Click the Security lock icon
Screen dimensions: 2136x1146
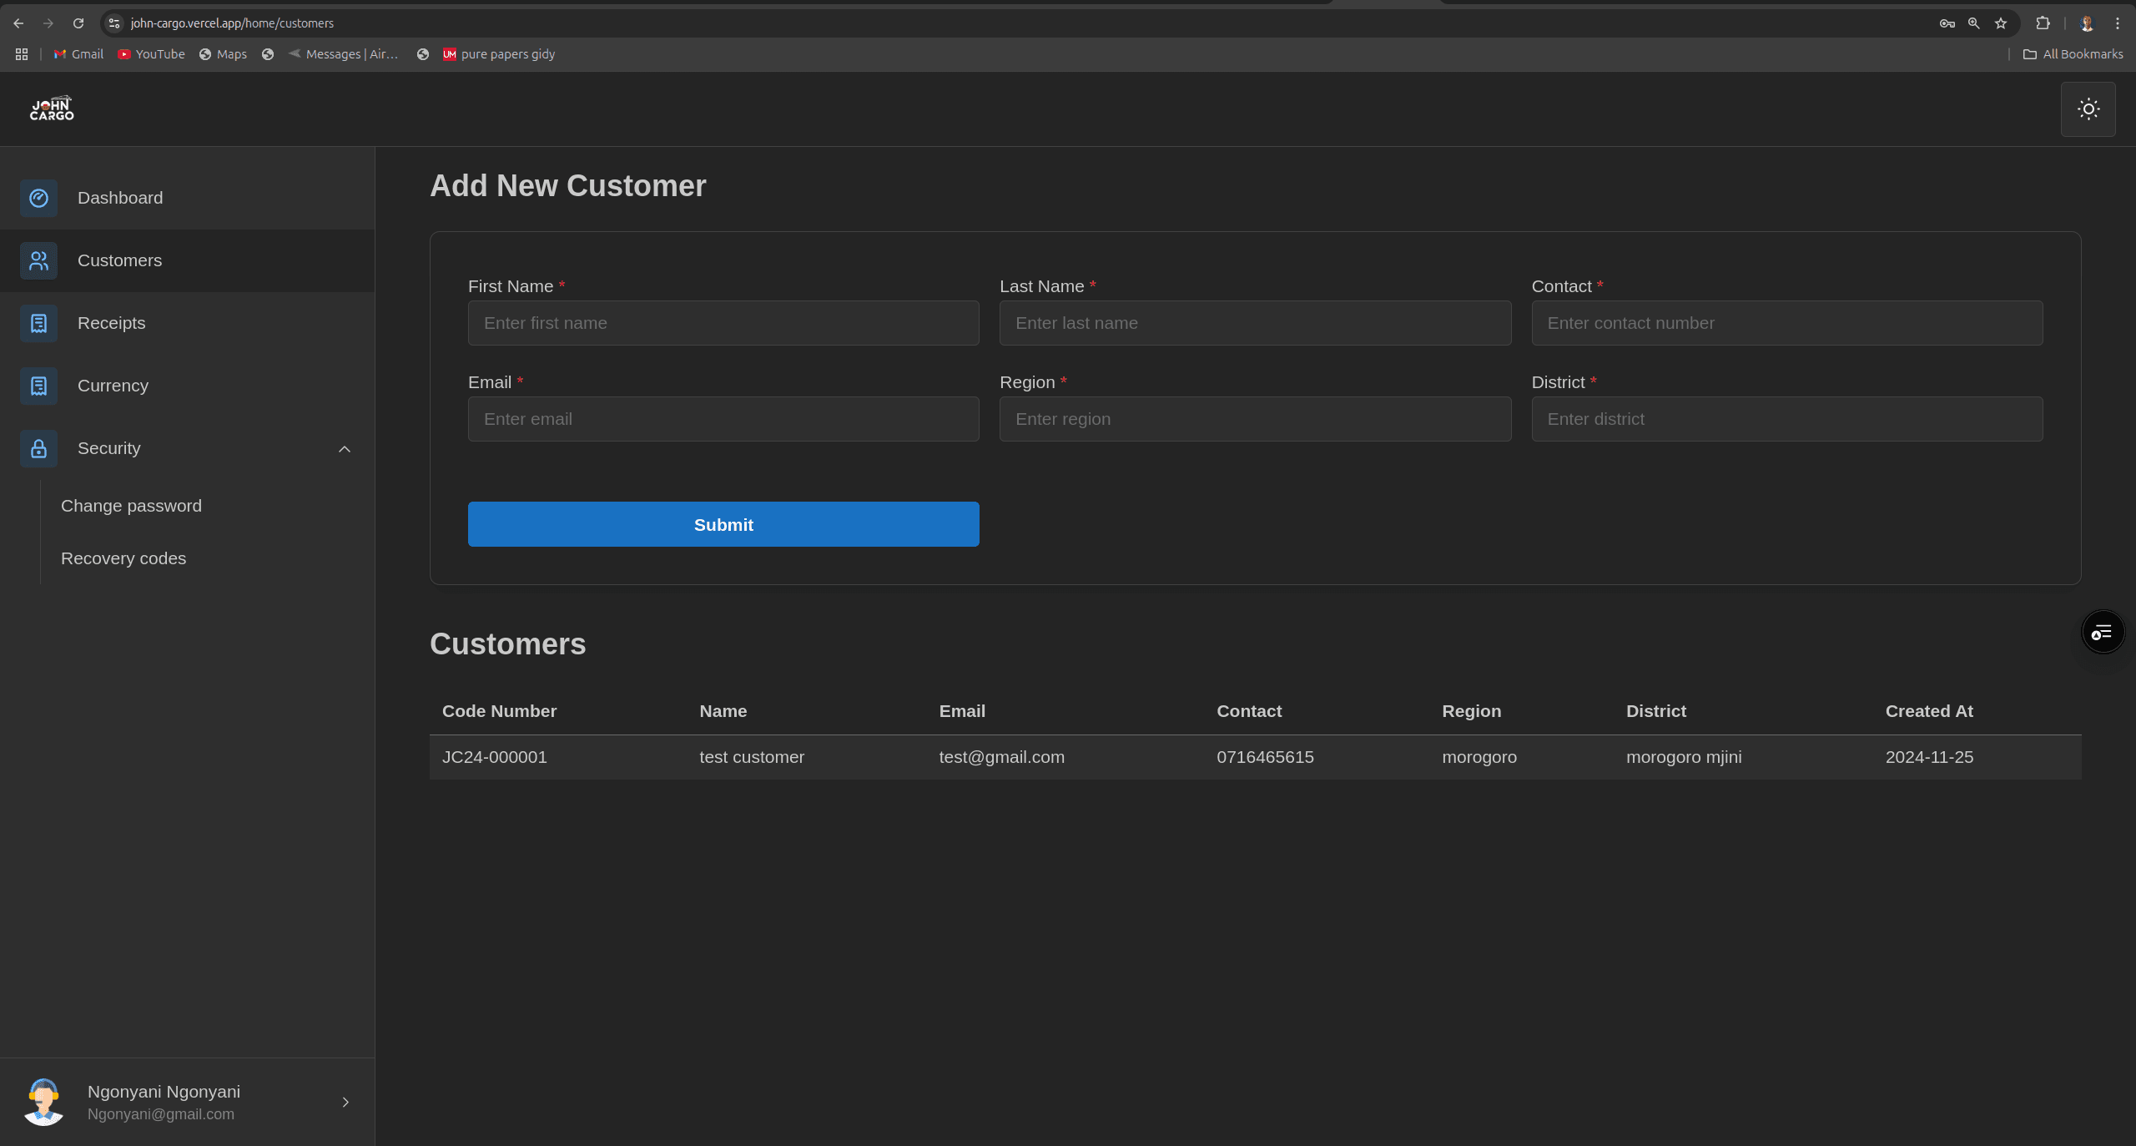point(38,448)
